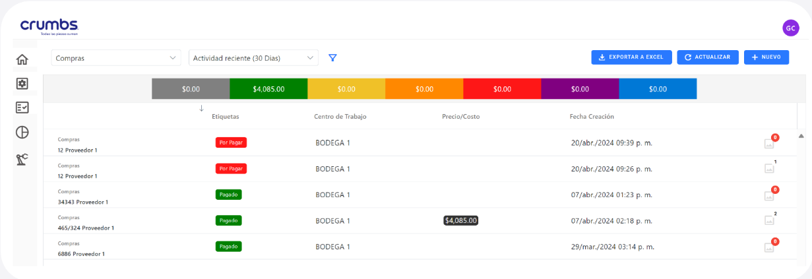Open image attachments for first Compras row
This screenshot has width=812, height=279.
(x=769, y=142)
